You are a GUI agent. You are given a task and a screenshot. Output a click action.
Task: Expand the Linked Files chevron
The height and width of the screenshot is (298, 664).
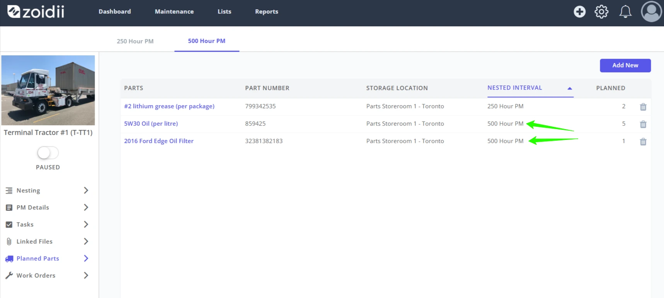point(86,241)
